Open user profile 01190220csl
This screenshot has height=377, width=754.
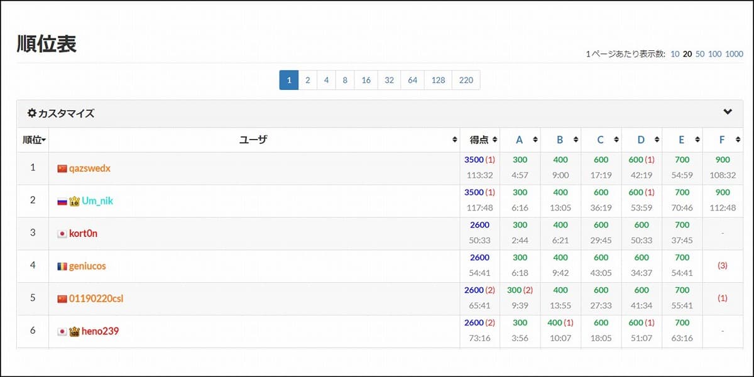pyautogui.click(x=96, y=299)
